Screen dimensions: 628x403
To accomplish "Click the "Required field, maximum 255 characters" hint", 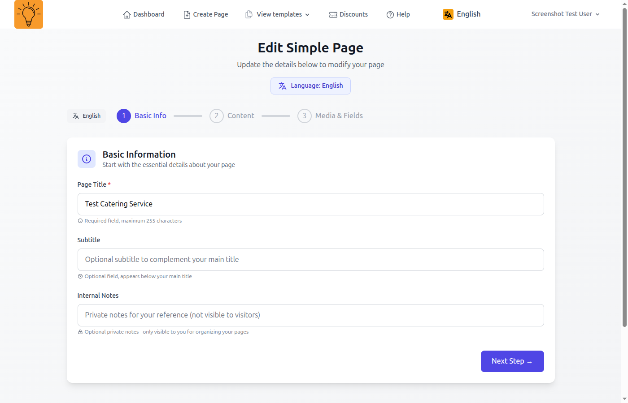I will pos(133,221).
